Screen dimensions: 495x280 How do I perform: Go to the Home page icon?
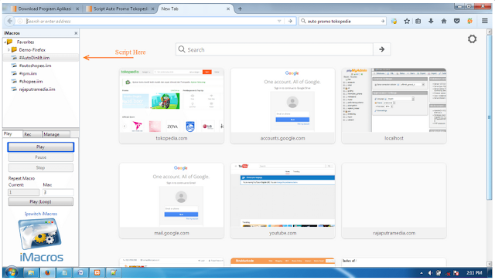click(x=444, y=21)
